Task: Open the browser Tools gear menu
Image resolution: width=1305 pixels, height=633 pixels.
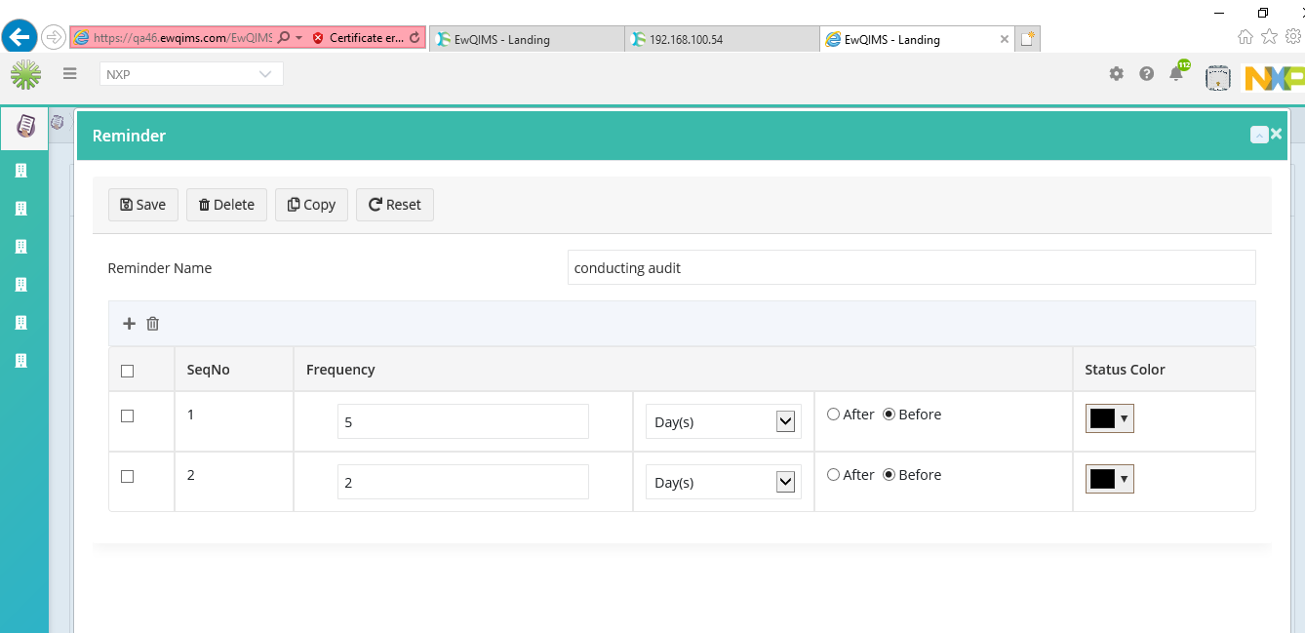Action: point(1292,36)
